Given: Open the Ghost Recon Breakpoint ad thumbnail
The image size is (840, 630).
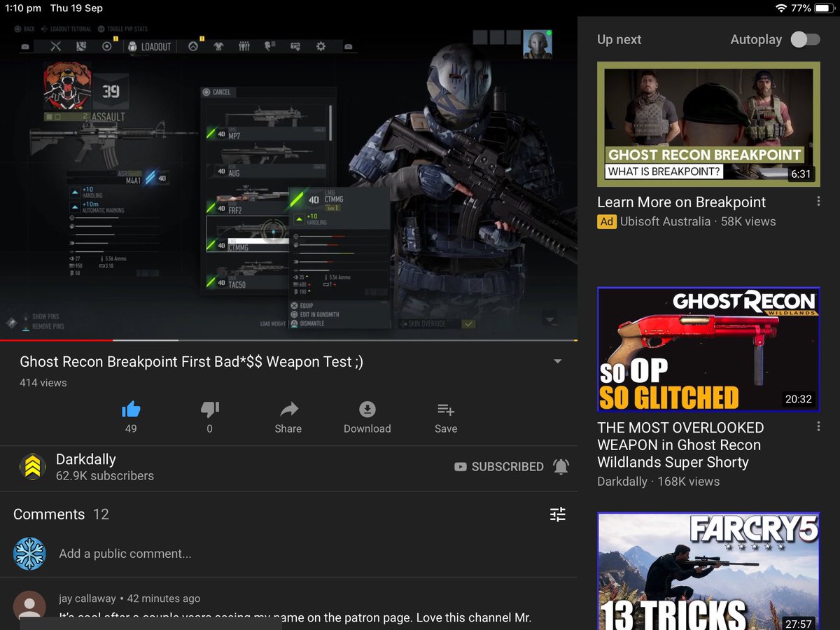Looking at the screenshot, I should pyautogui.click(x=708, y=125).
